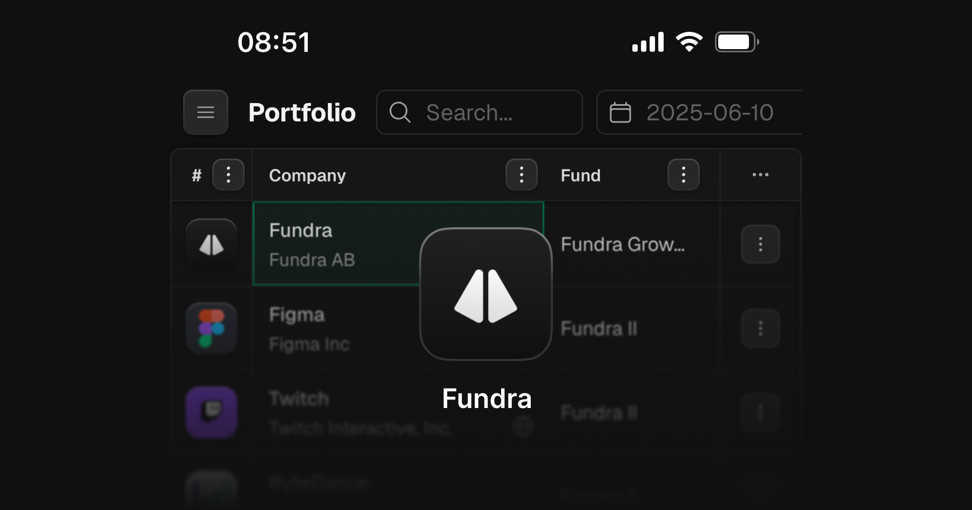Open the more columns ellipsis icon
This screenshot has height=510, width=972.
pos(760,175)
